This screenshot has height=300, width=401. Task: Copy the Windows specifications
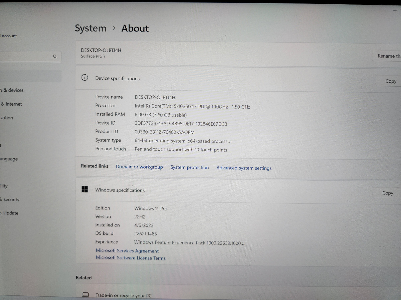pyautogui.click(x=387, y=193)
